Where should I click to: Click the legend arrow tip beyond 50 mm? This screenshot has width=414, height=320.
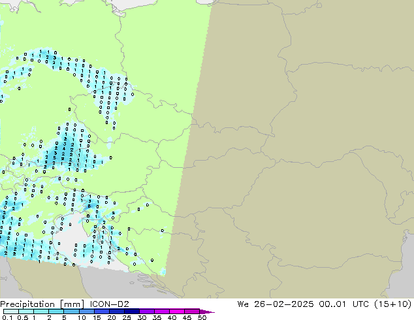tap(207, 312)
